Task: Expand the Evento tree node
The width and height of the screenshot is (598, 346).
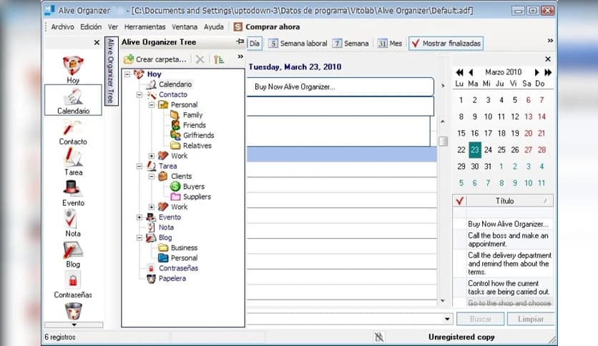Action: point(139,217)
